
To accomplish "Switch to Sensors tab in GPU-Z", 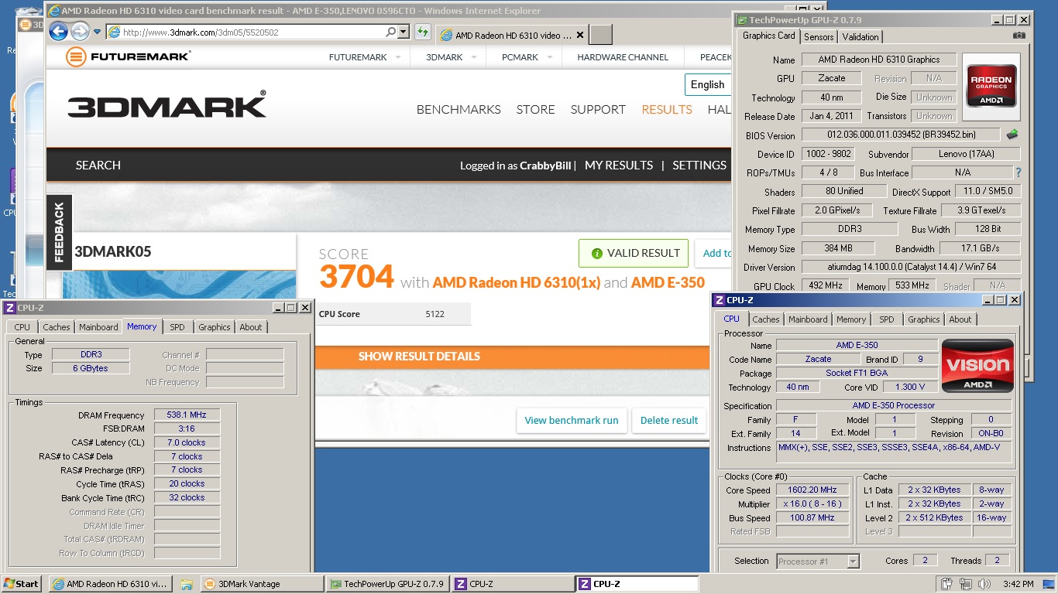I will pos(819,36).
